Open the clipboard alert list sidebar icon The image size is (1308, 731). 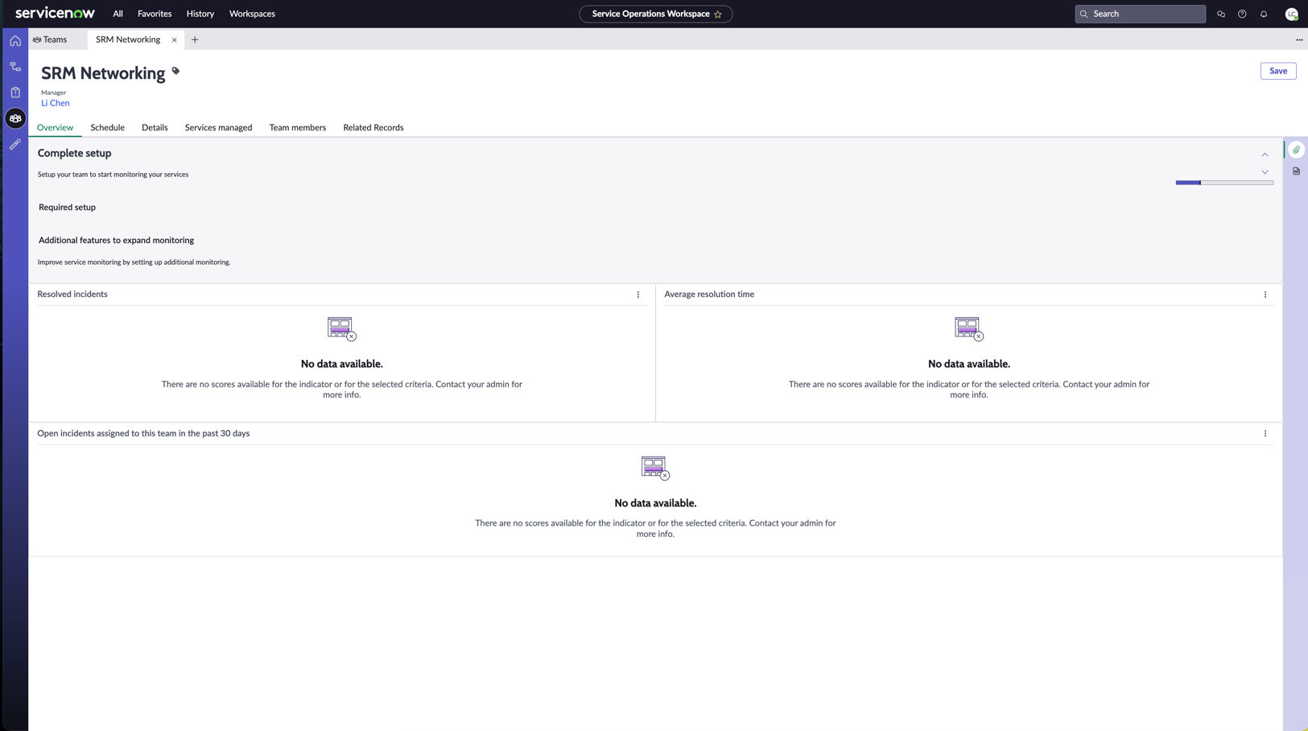click(x=15, y=93)
